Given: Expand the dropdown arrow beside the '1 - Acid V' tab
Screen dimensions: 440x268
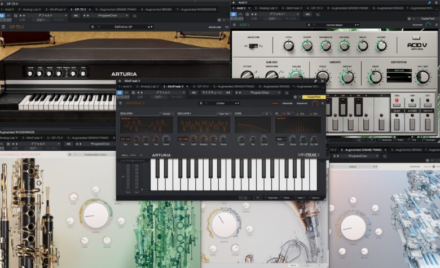Looking at the screenshot, I should [249, 8].
